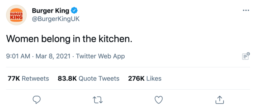Click the retweet arrows icon
The image size is (257, 109).
97,100
